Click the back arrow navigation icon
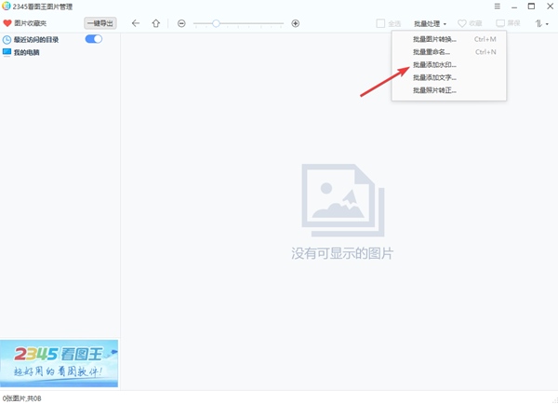This screenshot has width=558, height=404. (x=136, y=23)
